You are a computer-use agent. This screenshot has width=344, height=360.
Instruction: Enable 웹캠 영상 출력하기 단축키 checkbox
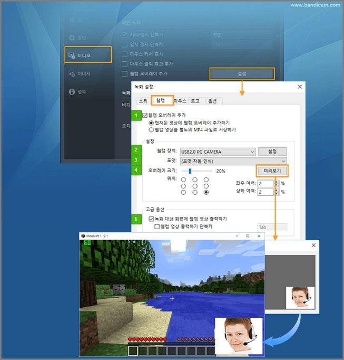pos(157,226)
